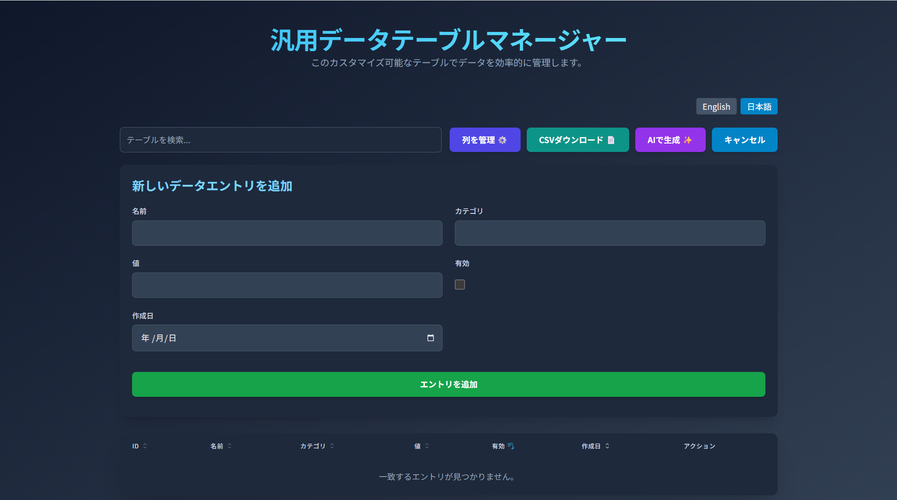The width and height of the screenshot is (897, 500).
Task: Click the sort icon beside 値 column header
Action: [x=427, y=446]
